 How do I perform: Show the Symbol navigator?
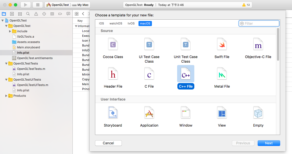point(20,14)
